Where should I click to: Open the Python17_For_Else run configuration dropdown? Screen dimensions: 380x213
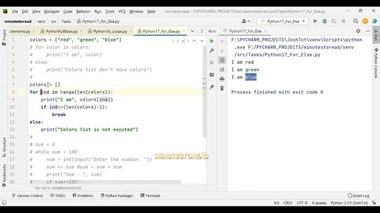coord(283,21)
